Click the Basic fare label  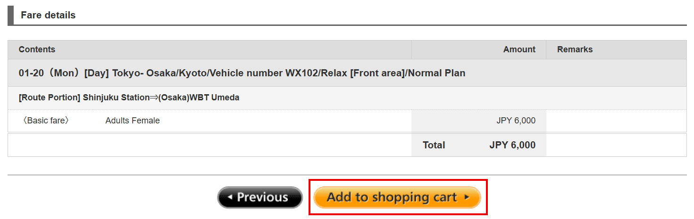point(46,121)
